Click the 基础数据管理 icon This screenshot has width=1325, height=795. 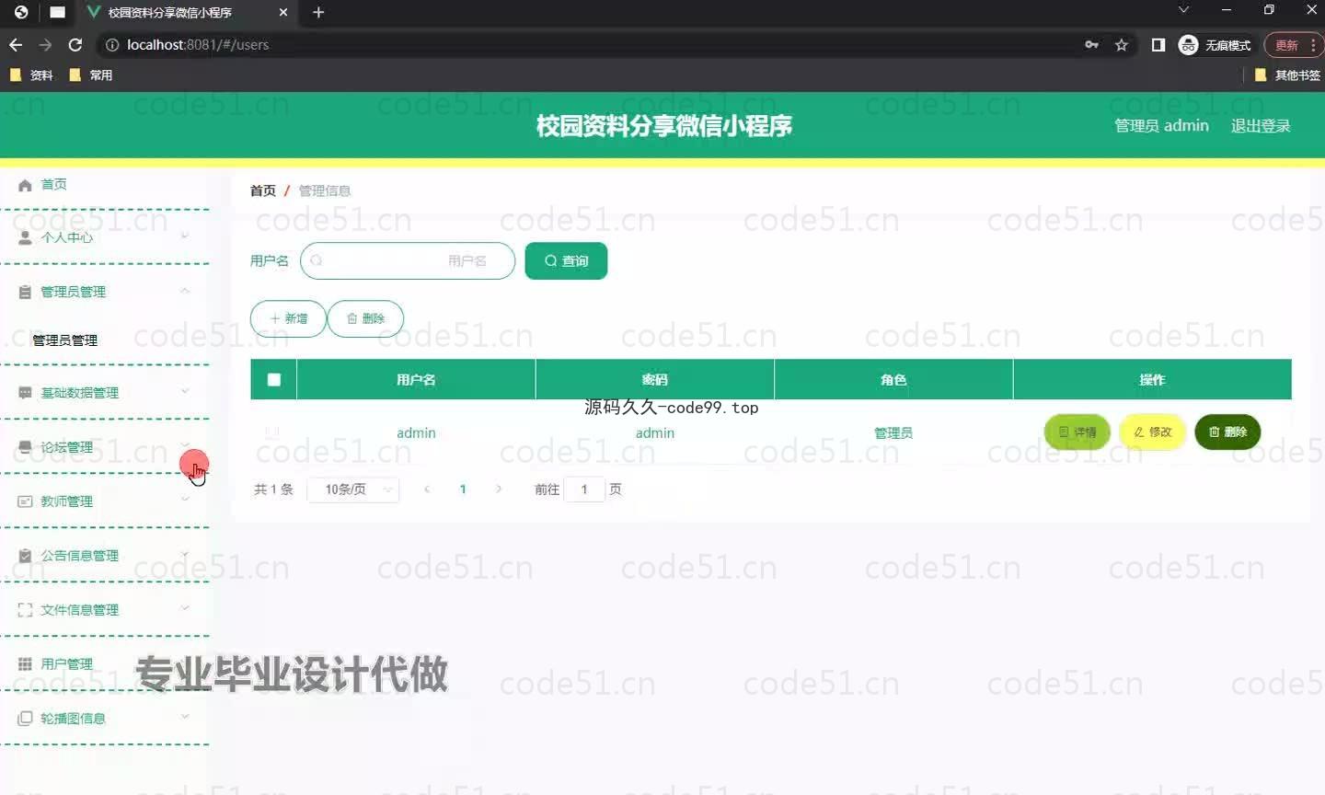coord(25,393)
